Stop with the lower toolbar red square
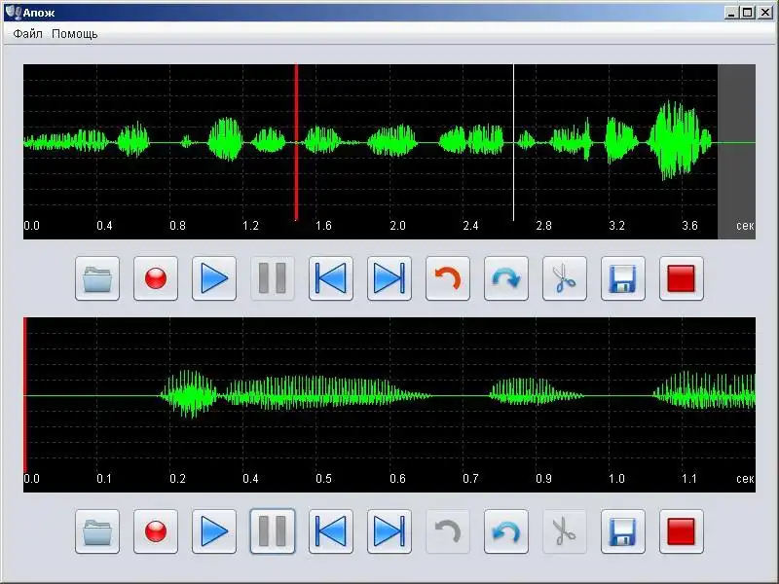Screen dimensions: 779x584 [682, 531]
